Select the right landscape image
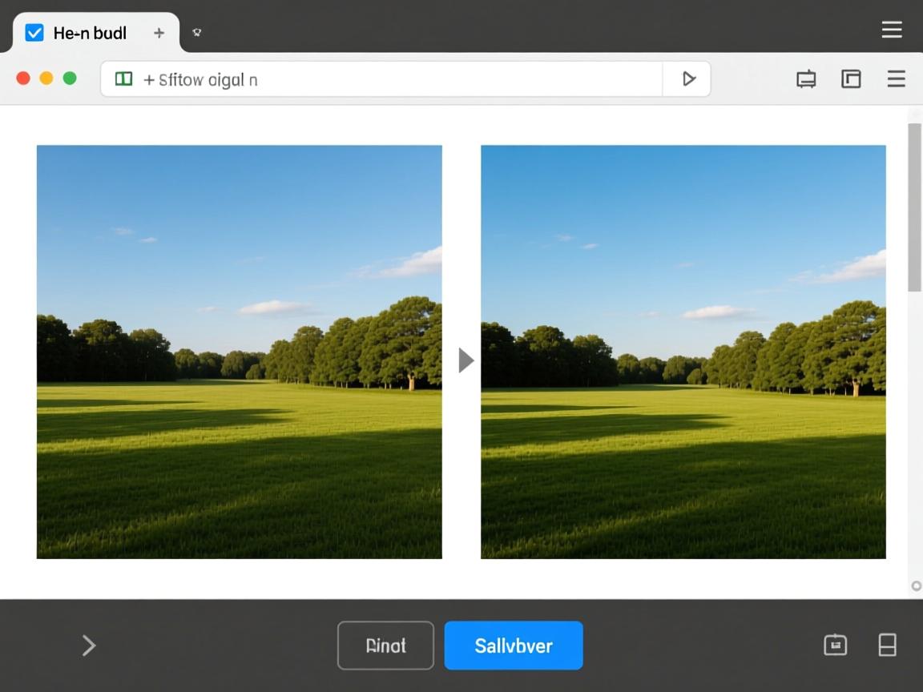Image resolution: width=923 pixels, height=692 pixels. click(x=683, y=352)
